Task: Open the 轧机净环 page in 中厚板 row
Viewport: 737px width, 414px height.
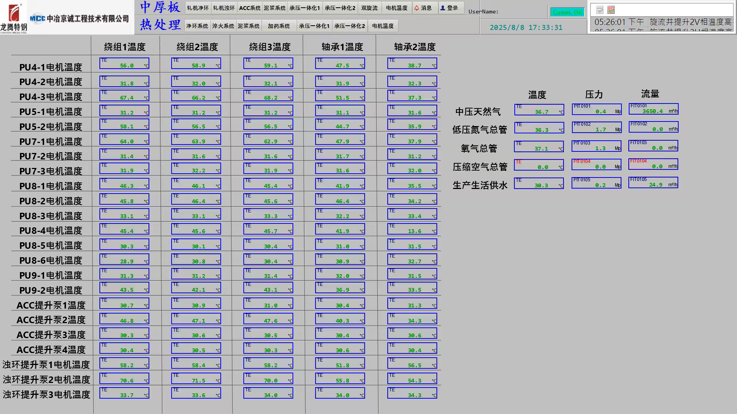Action: pos(198,8)
